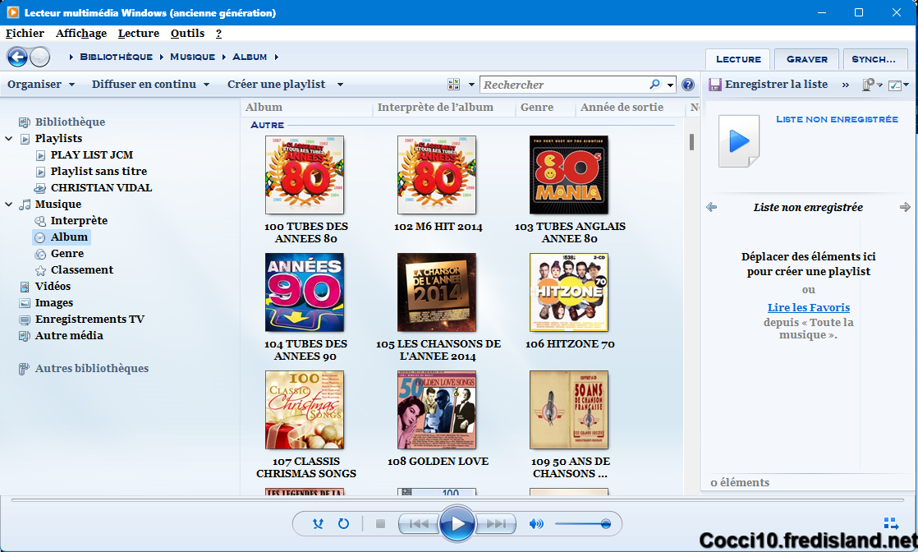Open the Affichage menu
The width and height of the screenshot is (918, 552).
(x=80, y=34)
